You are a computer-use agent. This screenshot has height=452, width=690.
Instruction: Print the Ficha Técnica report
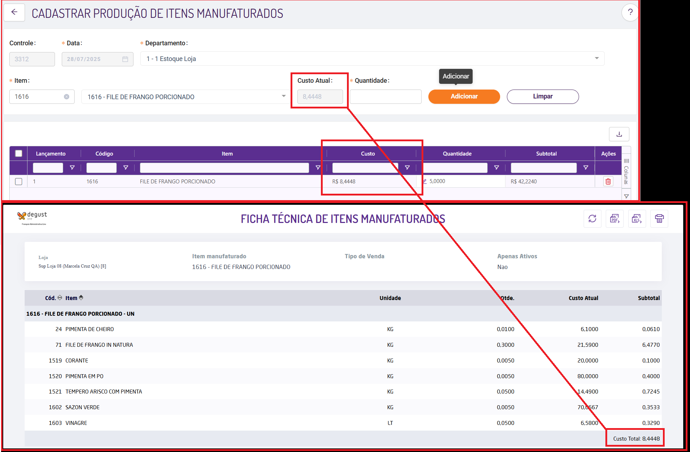point(659,218)
